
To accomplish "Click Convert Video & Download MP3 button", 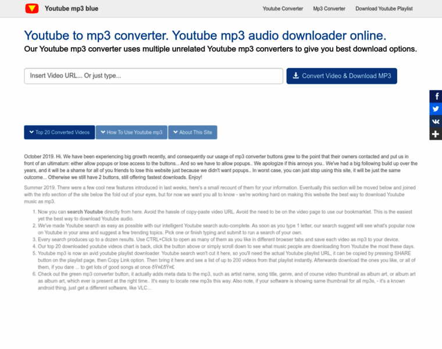I will point(341,76).
